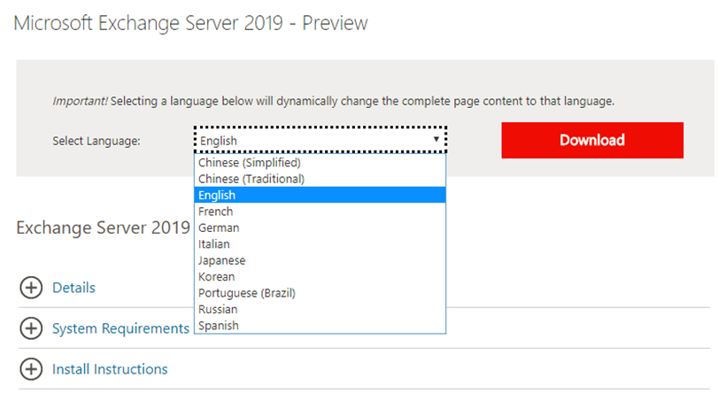The width and height of the screenshot is (718, 393).
Task: Click the Select Language label
Action: pos(97,141)
